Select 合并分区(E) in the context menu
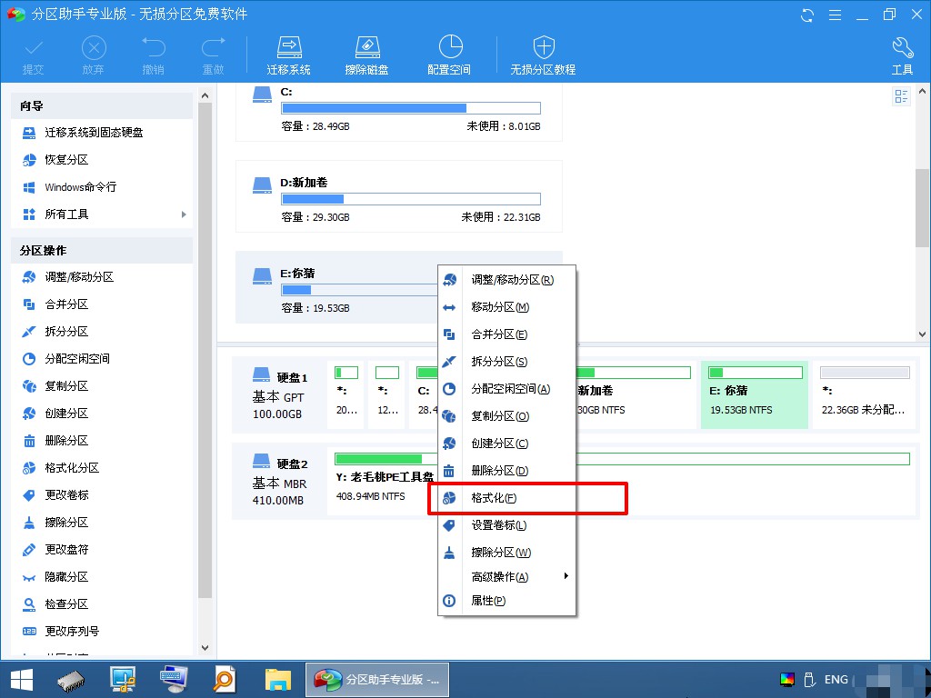 click(x=506, y=334)
